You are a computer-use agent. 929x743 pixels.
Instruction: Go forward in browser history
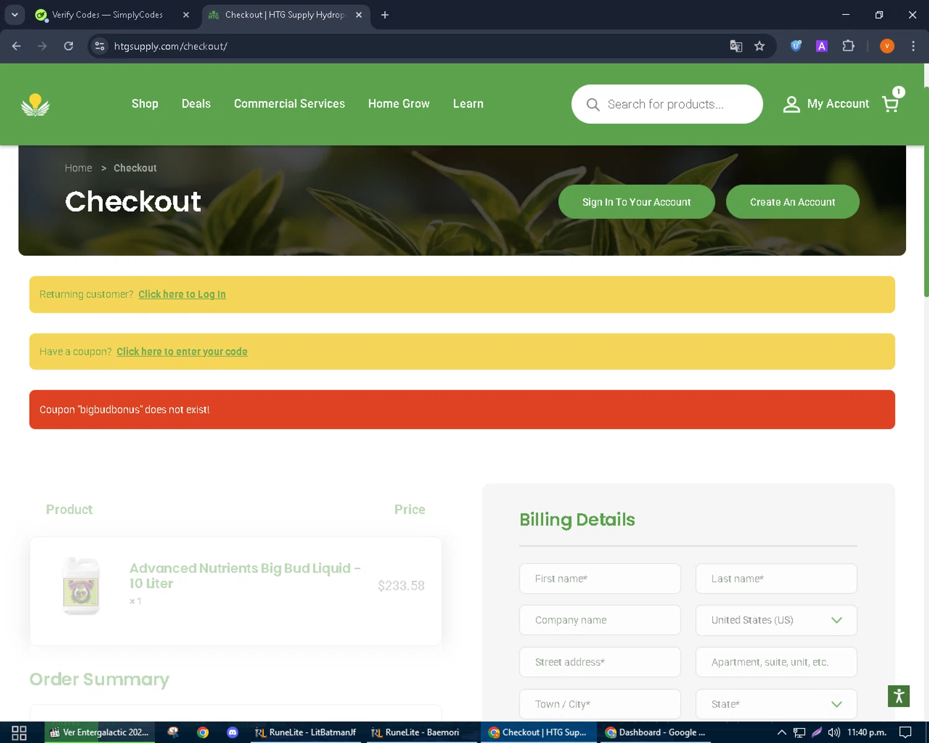pos(42,46)
